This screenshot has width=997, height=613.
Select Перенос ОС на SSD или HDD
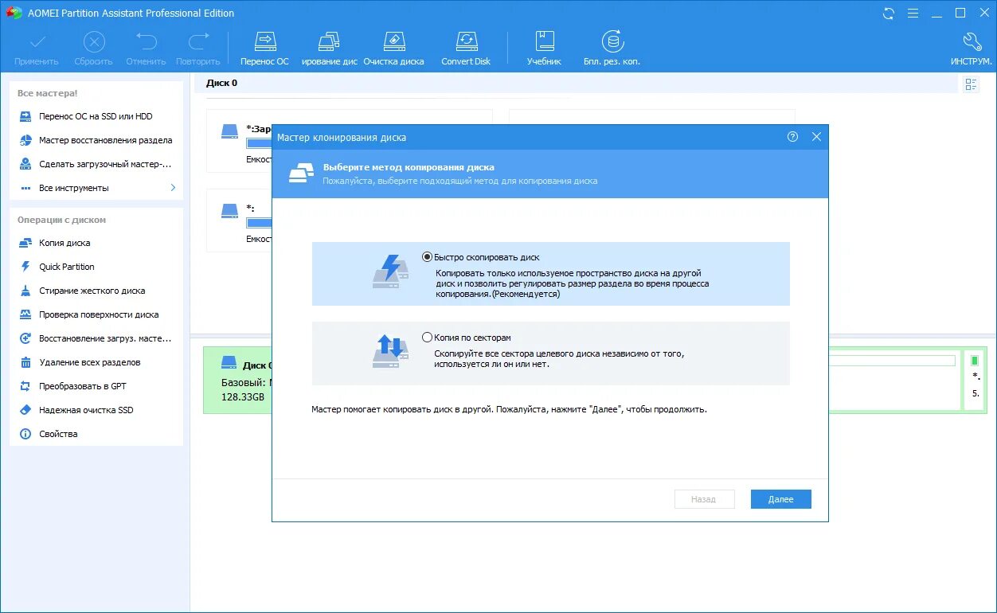(96, 116)
